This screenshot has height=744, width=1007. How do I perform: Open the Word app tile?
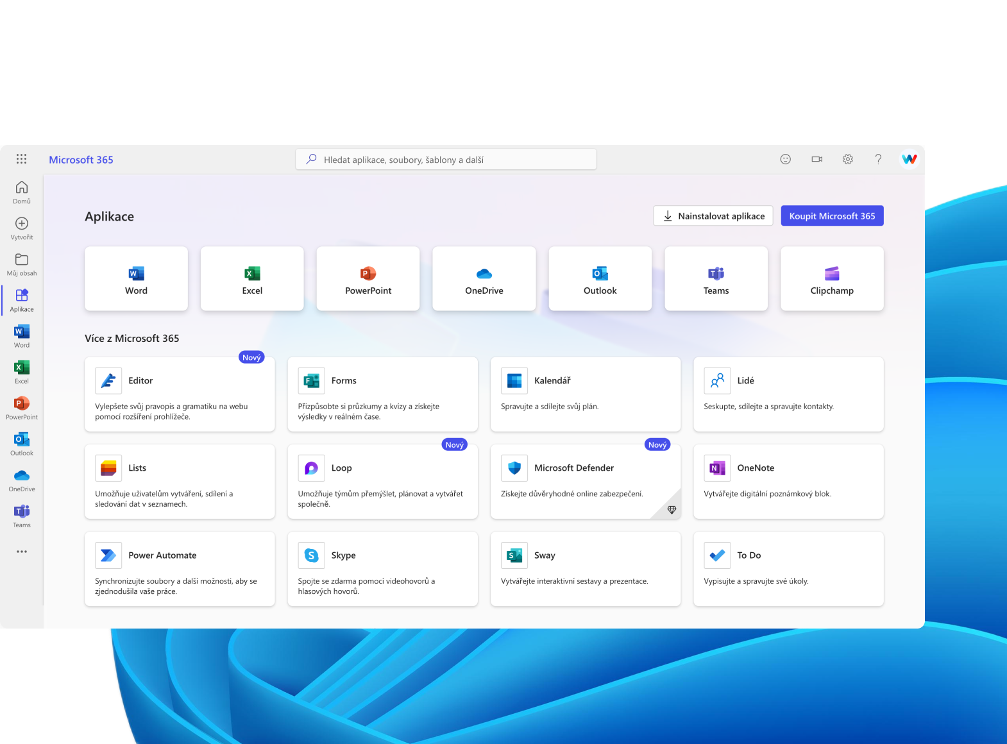[136, 278]
